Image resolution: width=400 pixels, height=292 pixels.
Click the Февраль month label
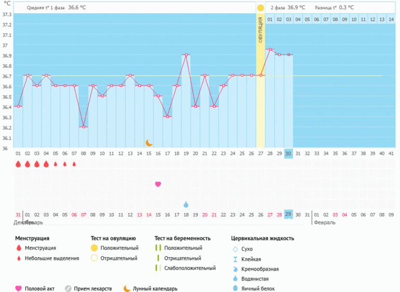pyautogui.click(x=324, y=222)
